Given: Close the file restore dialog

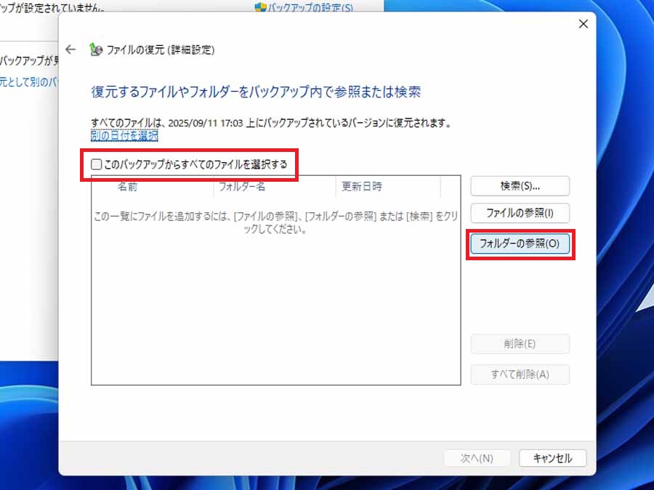Looking at the screenshot, I should [583, 24].
